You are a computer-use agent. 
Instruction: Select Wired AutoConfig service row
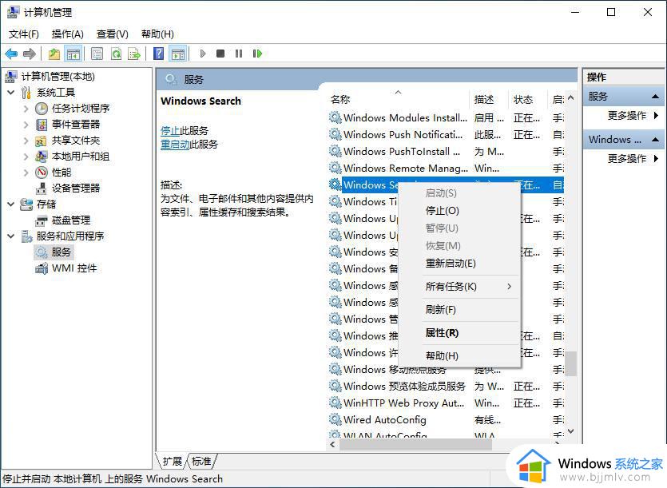[x=446, y=420]
